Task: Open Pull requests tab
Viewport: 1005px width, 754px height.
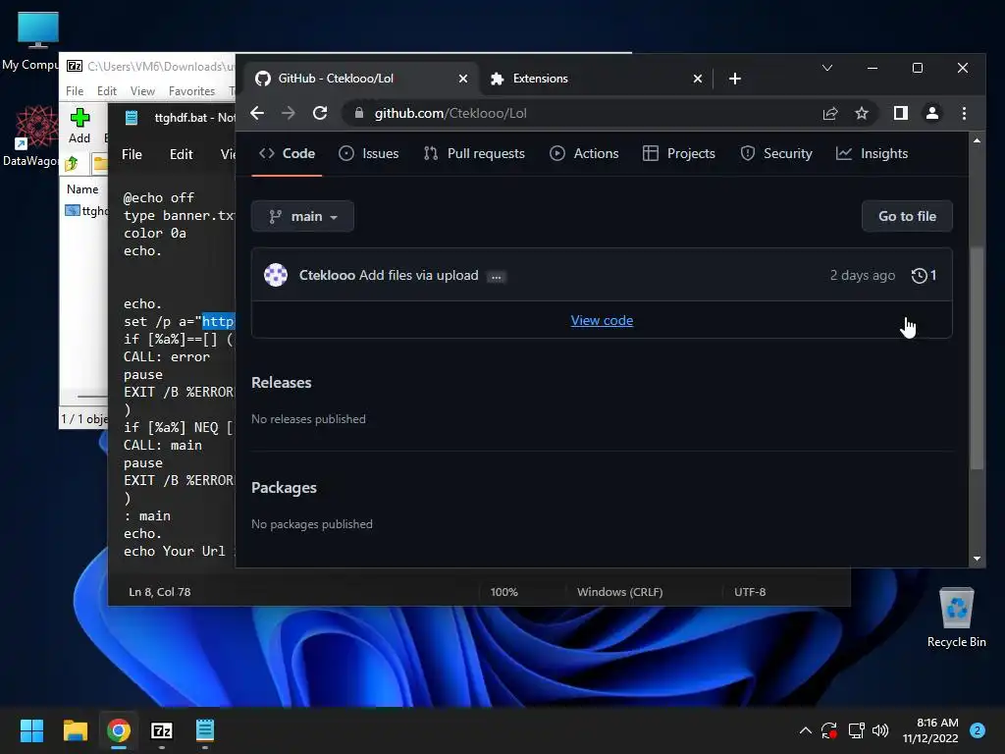Action: pyautogui.click(x=474, y=153)
